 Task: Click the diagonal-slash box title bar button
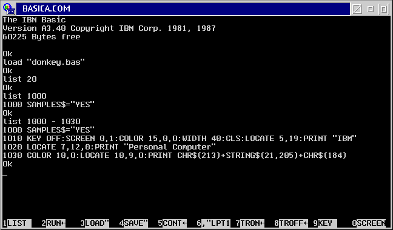pyautogui.click(x=357, y=9)
